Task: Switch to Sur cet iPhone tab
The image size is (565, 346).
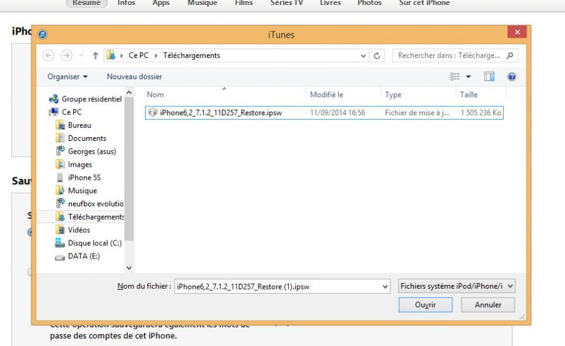Action: (424, 3)
